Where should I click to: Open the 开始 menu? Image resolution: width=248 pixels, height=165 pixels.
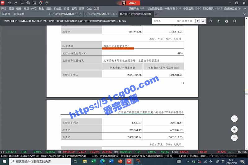click(x=4, y=9)
